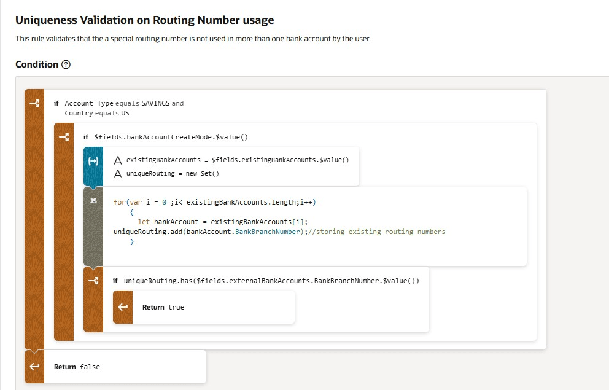
Task: Click the uniqueRouting.add code line
Action: pos(279,232)
